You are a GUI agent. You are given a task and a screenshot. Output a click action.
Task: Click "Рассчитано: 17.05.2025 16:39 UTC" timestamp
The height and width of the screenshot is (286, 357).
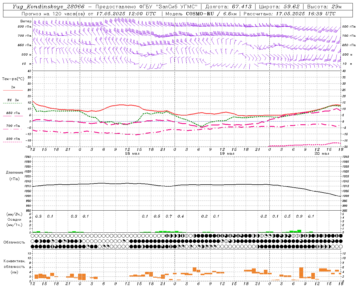[x=290, y=14]
